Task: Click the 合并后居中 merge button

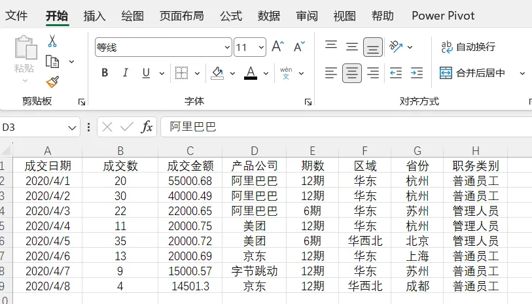Action: [x=472, y=73]
